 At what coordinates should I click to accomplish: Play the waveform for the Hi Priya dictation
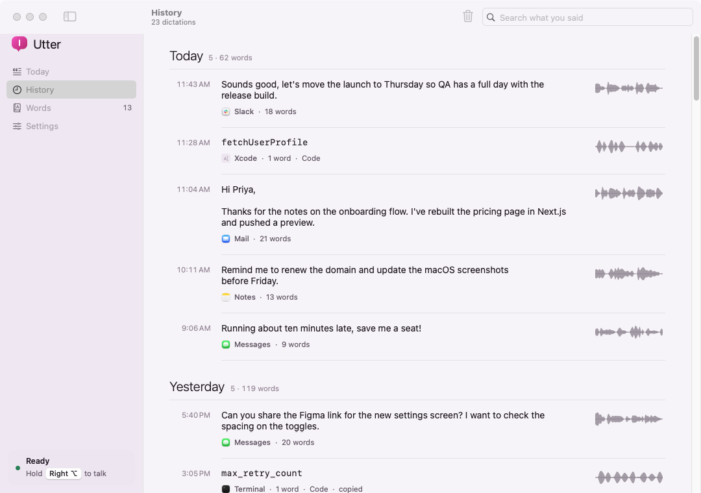click(629, 193)
